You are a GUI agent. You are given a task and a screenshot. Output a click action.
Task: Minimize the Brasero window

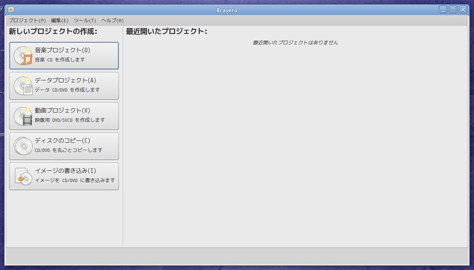click(443, 10)
